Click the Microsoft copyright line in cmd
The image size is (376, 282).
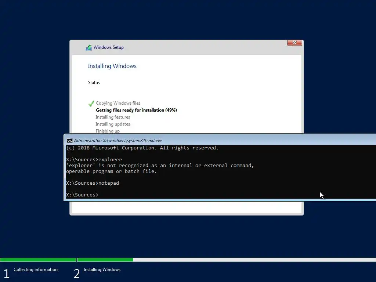(x=142, y=148)
